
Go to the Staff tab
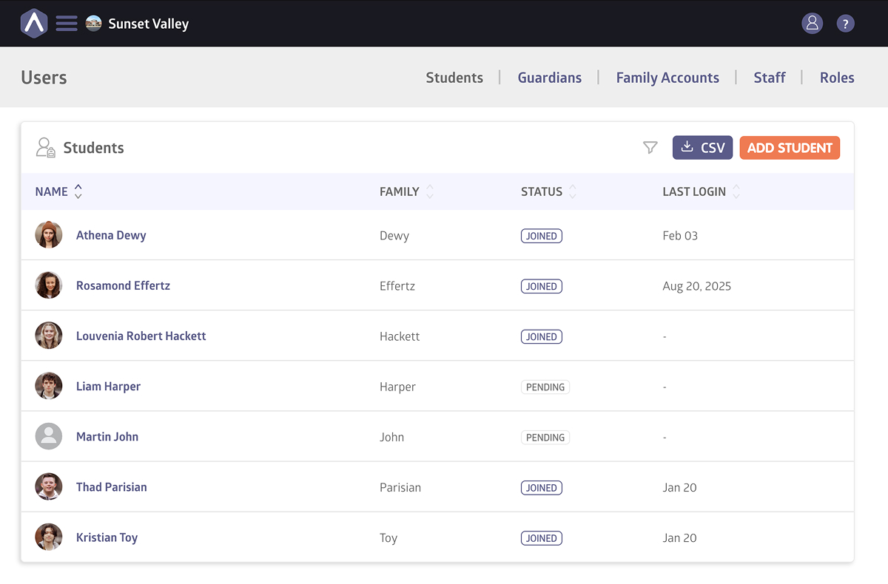769,78
